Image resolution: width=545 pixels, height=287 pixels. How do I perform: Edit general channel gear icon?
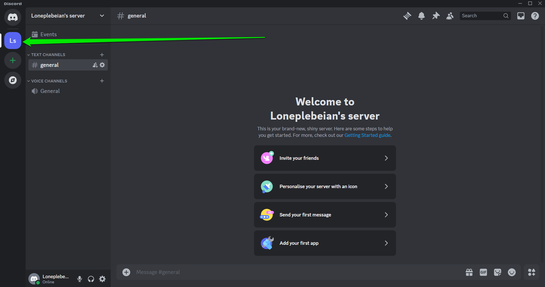coord(102,65)
